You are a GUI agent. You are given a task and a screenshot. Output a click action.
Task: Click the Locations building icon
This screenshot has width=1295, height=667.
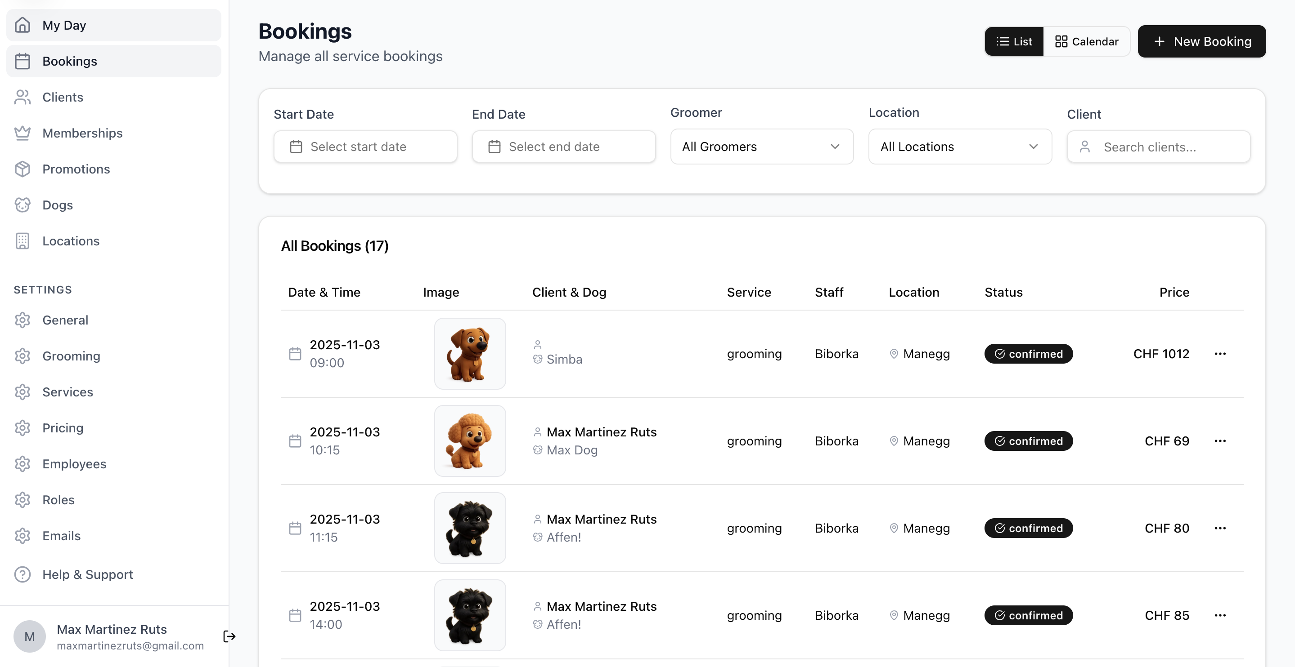[x=22, y=240]
